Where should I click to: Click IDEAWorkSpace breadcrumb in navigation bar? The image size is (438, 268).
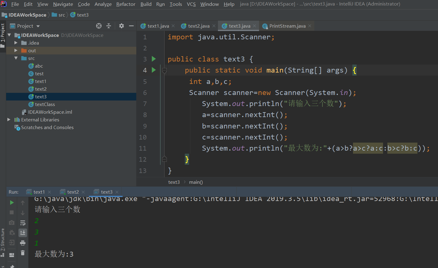27,15
